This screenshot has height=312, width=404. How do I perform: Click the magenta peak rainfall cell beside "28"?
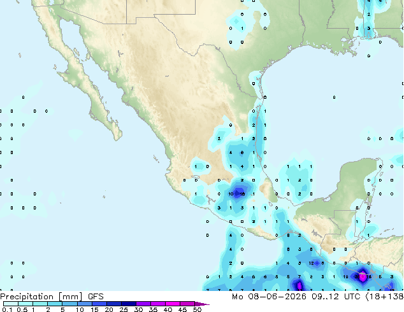point(363,277)
